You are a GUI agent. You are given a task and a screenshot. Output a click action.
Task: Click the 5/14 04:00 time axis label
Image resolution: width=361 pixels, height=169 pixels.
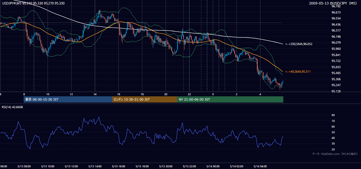click(x=260, y=166)
